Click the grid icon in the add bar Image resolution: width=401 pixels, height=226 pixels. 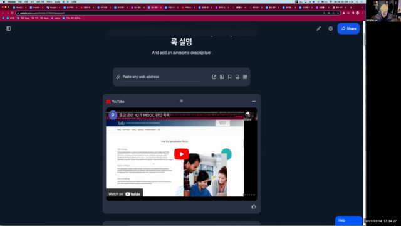(245, 77)
